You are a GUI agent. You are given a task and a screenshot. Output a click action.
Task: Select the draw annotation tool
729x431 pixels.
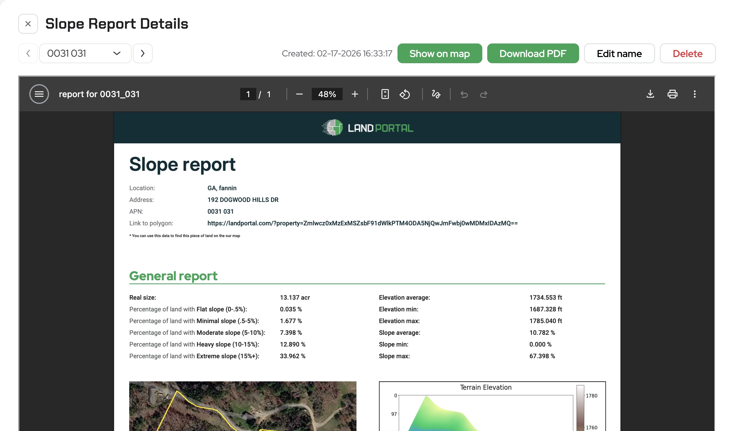point(436,94)
